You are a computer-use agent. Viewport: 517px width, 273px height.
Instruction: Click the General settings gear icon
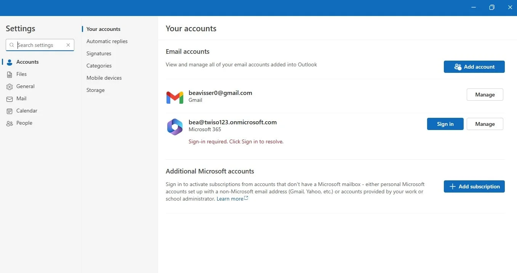click(x=9, y=86)
